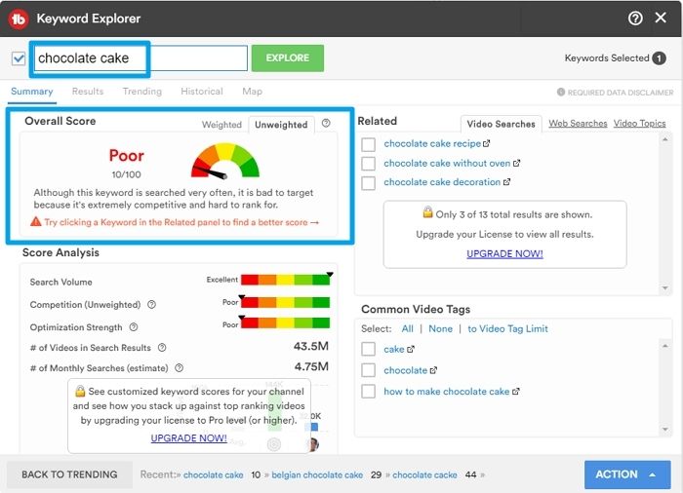
Task: Open external link icon next to cake tag
Action: tap(411, 349)
